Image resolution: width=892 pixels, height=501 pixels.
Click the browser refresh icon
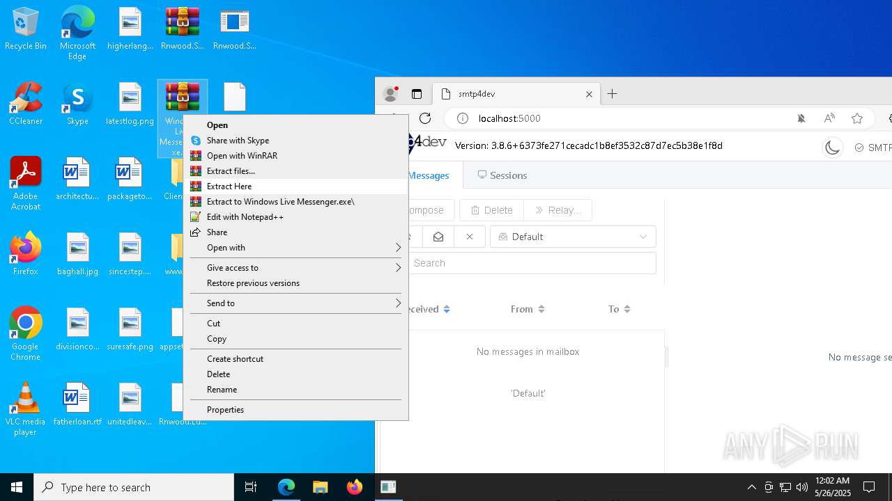point(425,118)
